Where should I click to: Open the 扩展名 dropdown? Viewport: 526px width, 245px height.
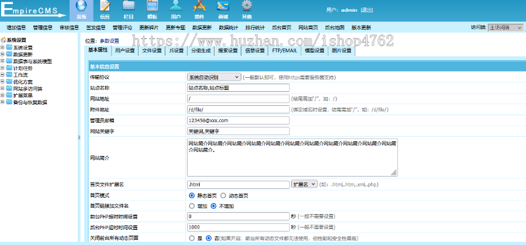(x=304, y=184)
